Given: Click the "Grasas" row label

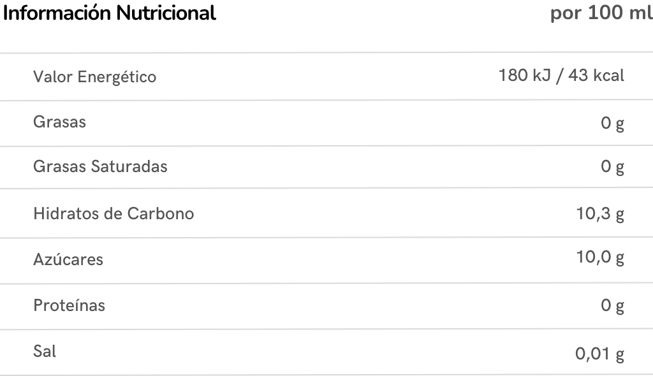Looking at the screenshot, I should click(59, 122).
